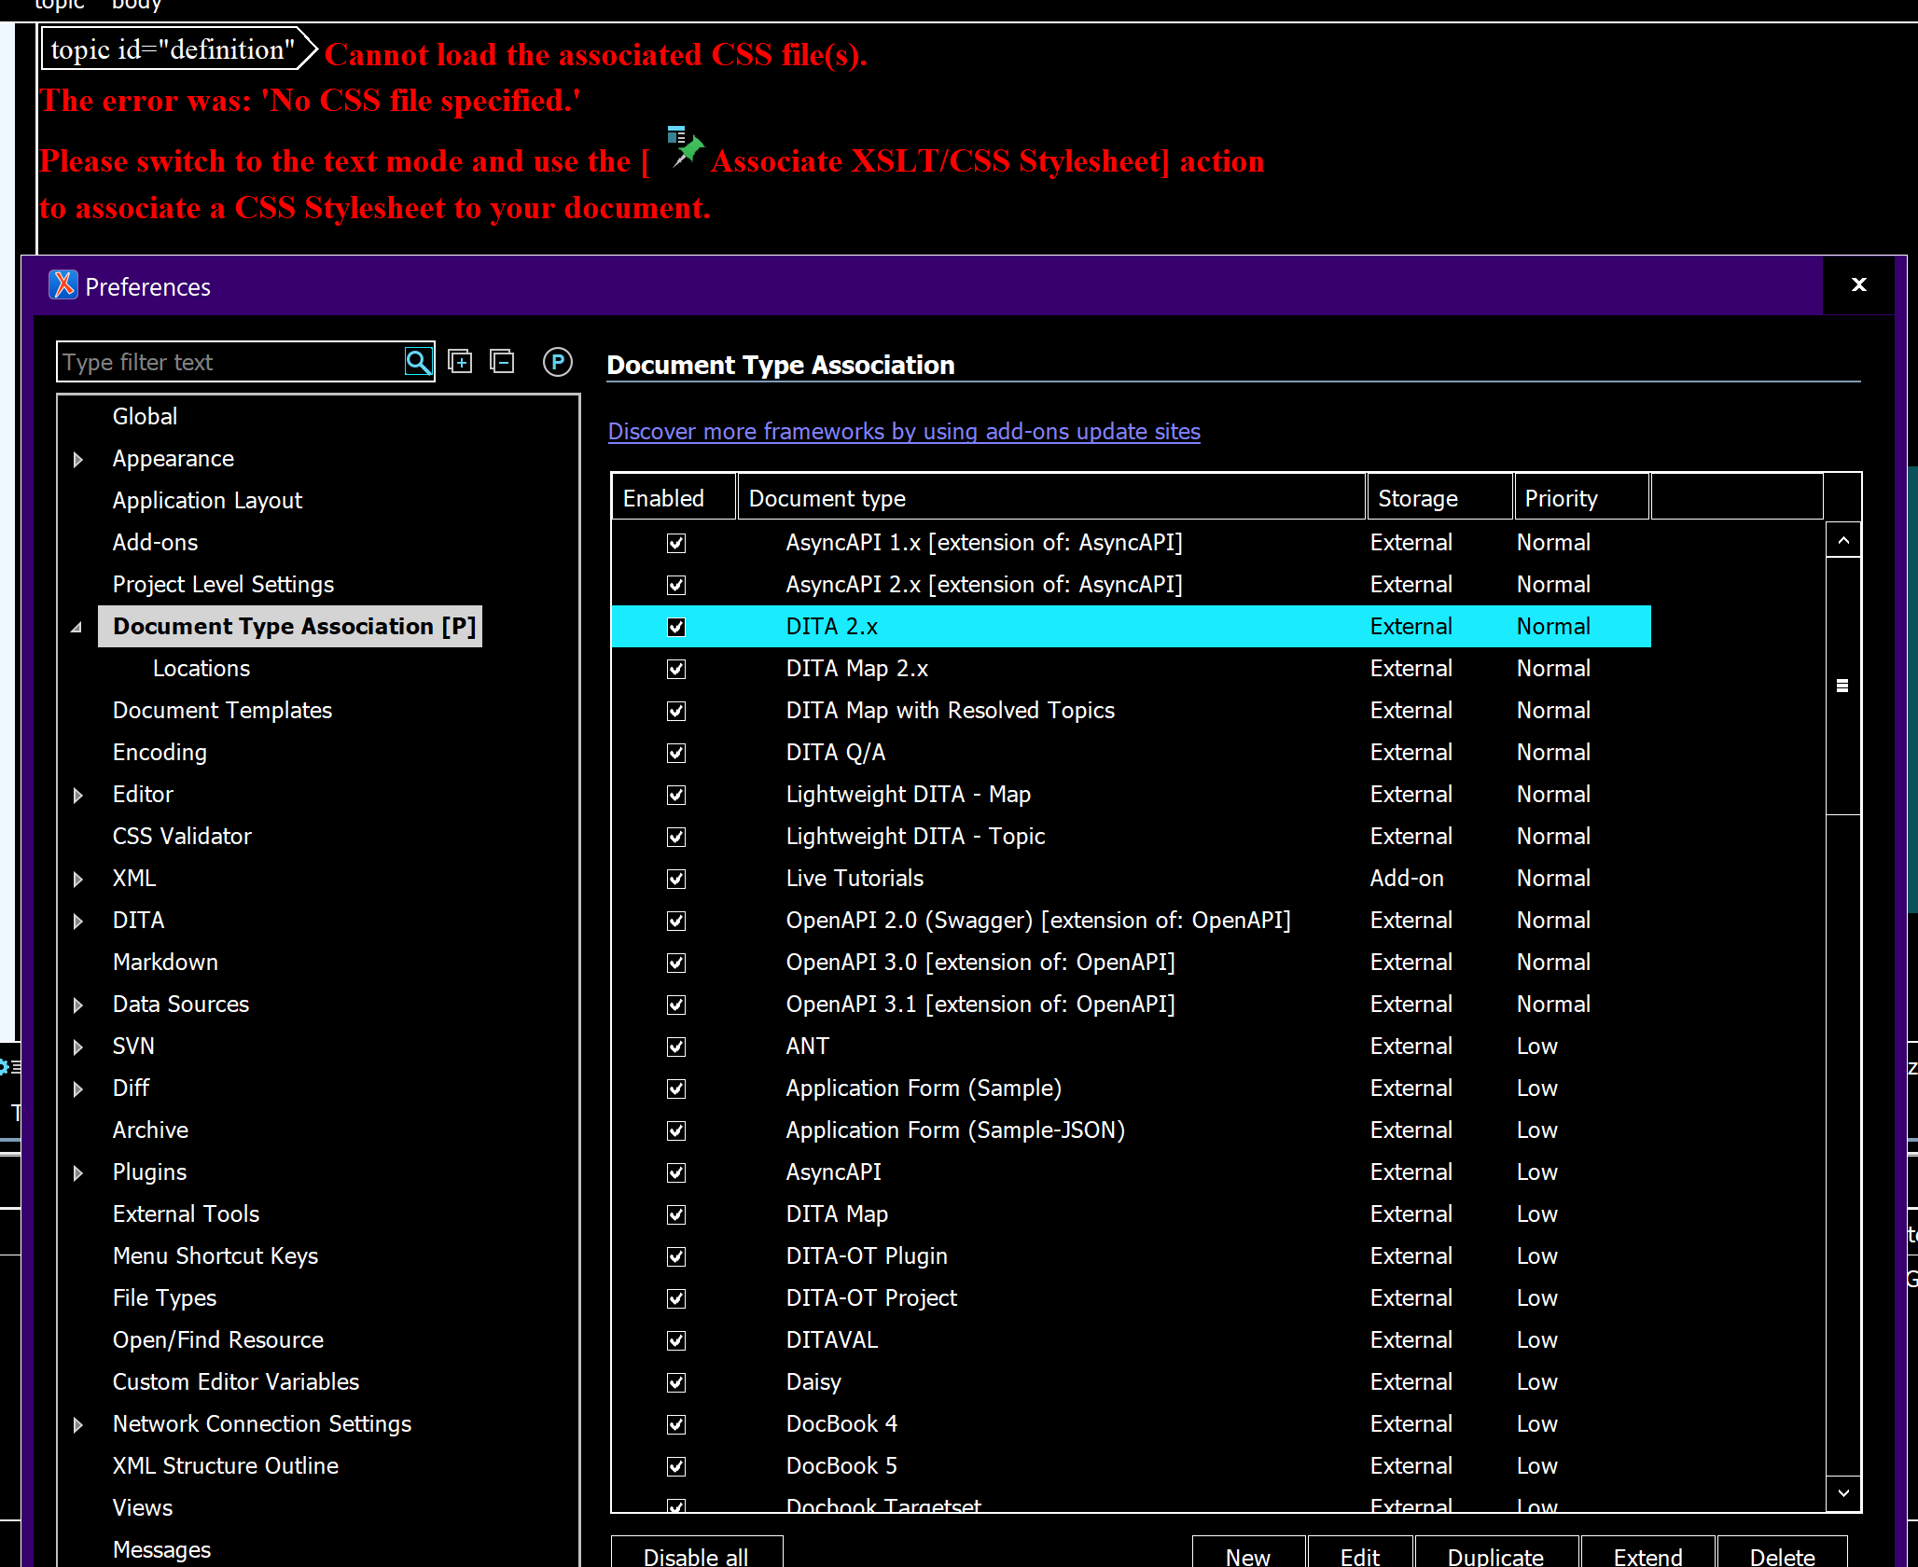The height and width of the screenshot is (1567, 1918).
Task: Expand the Diff tree node
Action: click(78, 1089)
